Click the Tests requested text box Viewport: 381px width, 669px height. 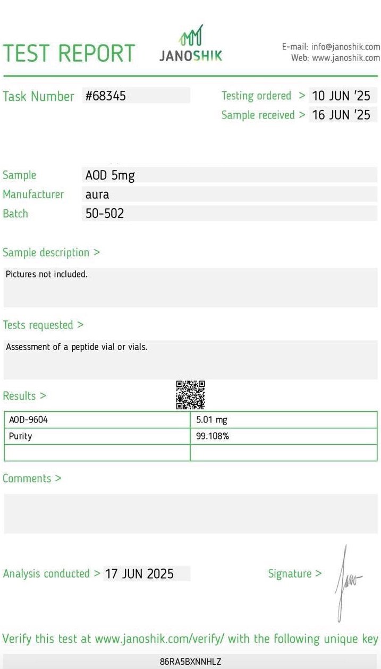point(190,359)
